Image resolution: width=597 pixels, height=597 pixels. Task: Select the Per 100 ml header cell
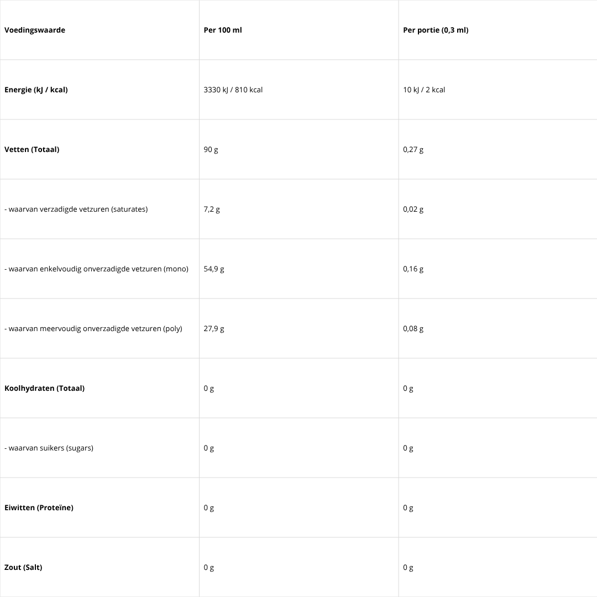click(223, 30)
